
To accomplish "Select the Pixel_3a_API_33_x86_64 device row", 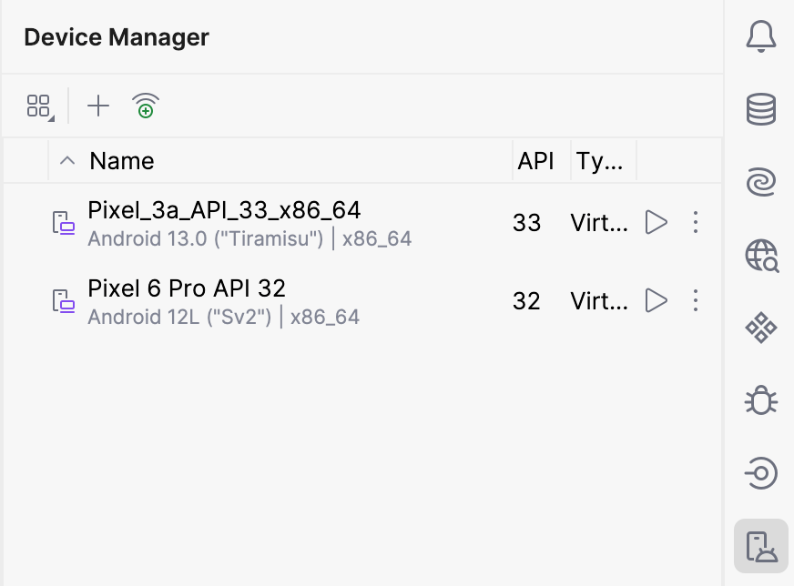I will (x=273, y=223).
